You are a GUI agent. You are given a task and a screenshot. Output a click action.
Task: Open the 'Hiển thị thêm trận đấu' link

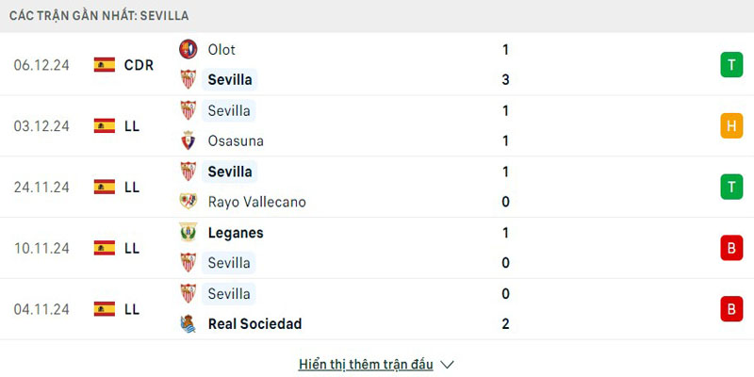(366, 364)
